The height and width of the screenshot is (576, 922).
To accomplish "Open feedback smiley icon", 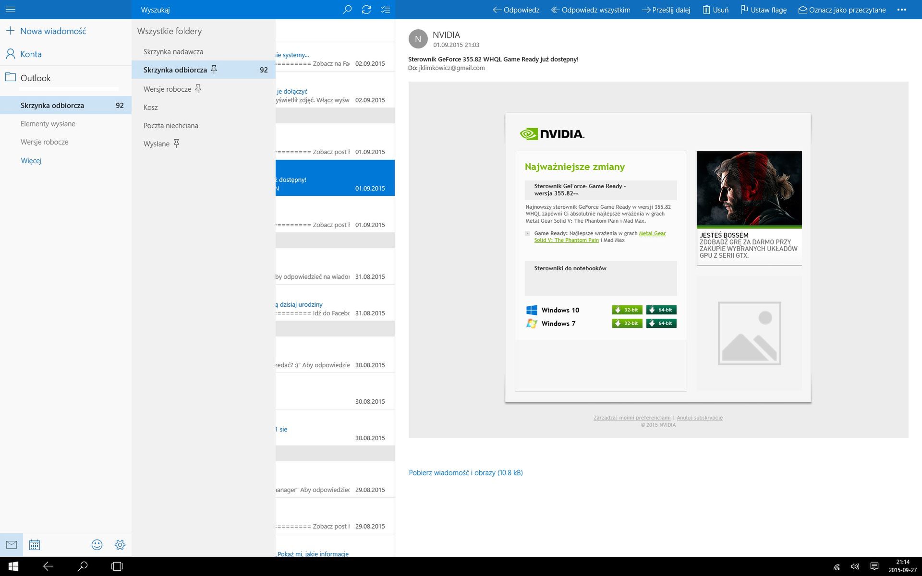I will [x=97, y=545].
